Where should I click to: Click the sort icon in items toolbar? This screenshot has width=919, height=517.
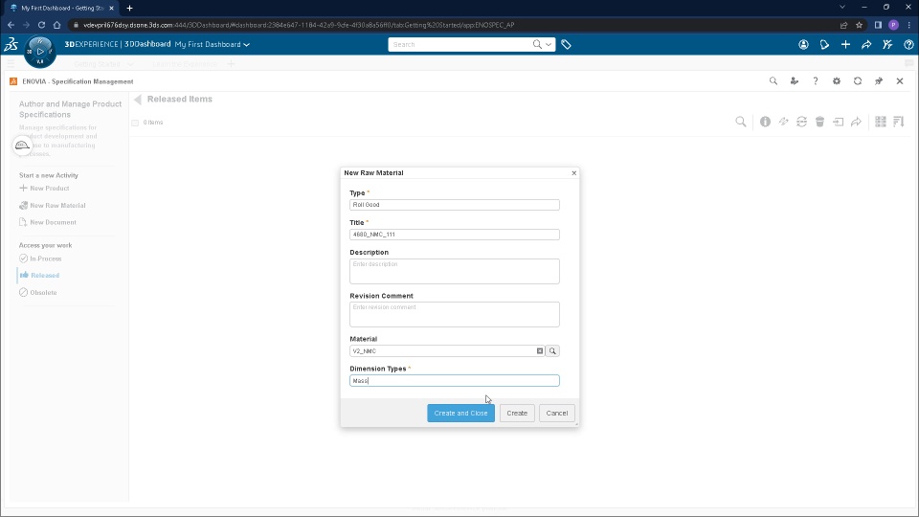(899, 122)
